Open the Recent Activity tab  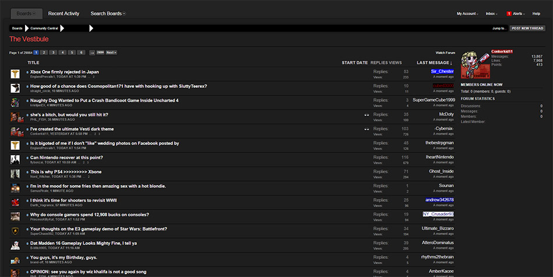coord(64,13)
